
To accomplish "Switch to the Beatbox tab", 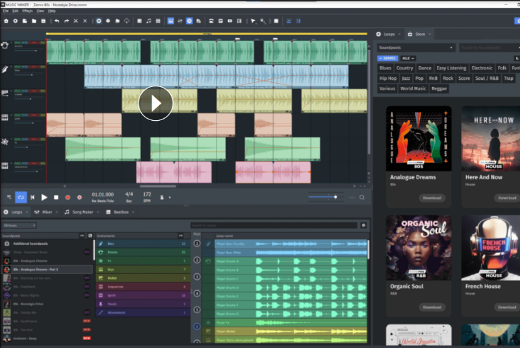I will click(x=121, y=212).
